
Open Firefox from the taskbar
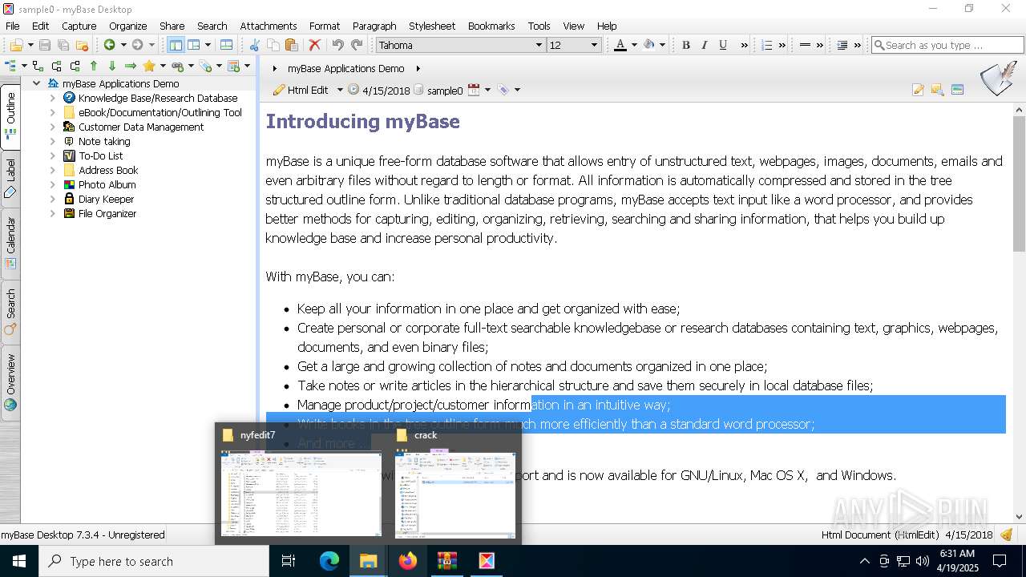pos(408,561)
